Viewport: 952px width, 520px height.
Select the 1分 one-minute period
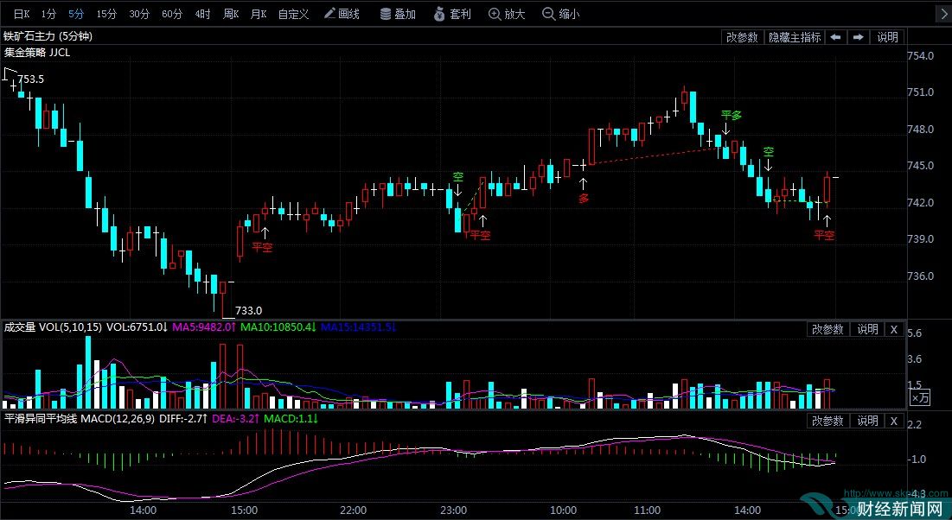point(49,14)
